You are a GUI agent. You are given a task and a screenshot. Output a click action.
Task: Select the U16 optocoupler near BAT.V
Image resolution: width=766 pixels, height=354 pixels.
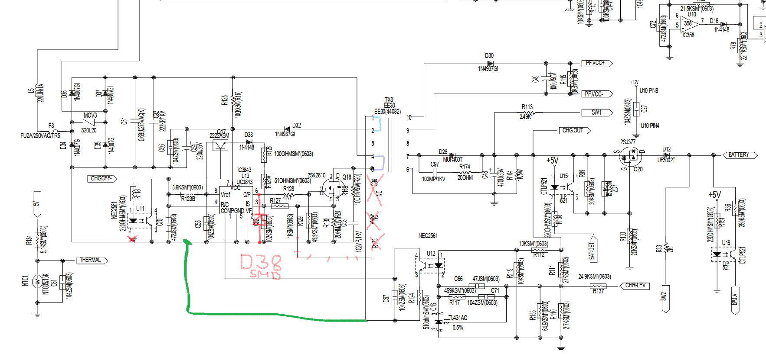[x=723, y=254]
